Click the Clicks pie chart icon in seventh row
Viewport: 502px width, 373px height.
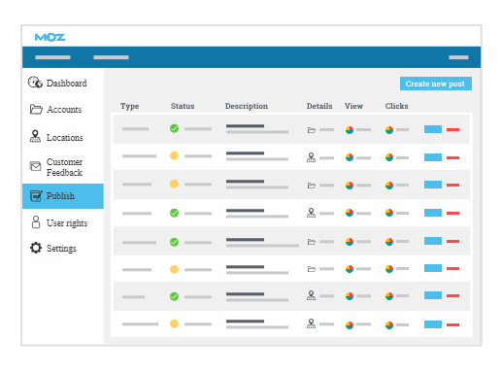tap(389, 296)
